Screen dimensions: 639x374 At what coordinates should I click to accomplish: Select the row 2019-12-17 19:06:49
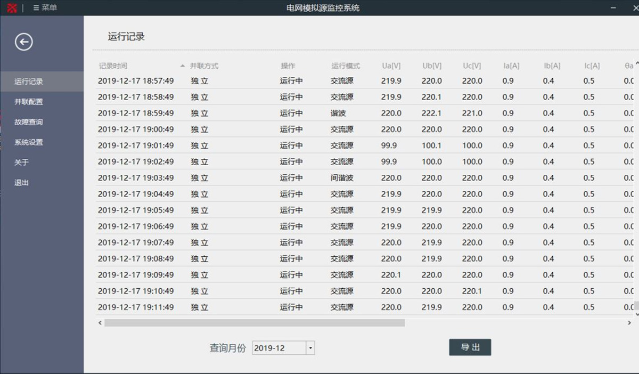(x=365, y=226)
